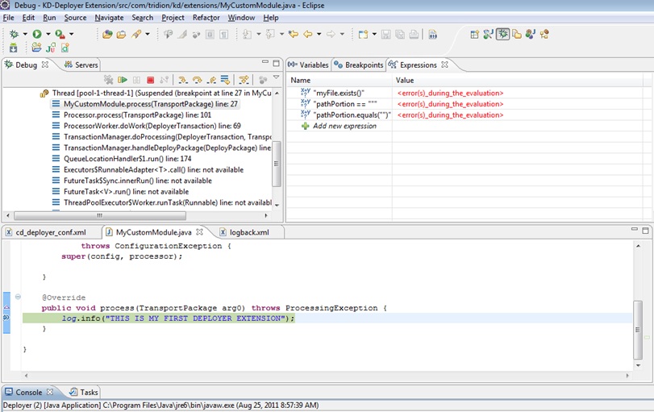Switch to the Breakpoints tab
Viewport: 654px width, 412px height.
pyautogui.click(x=358, y=65)
